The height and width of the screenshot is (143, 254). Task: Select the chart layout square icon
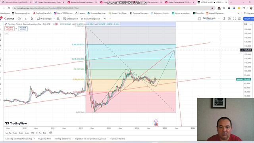tap(200, 19)
